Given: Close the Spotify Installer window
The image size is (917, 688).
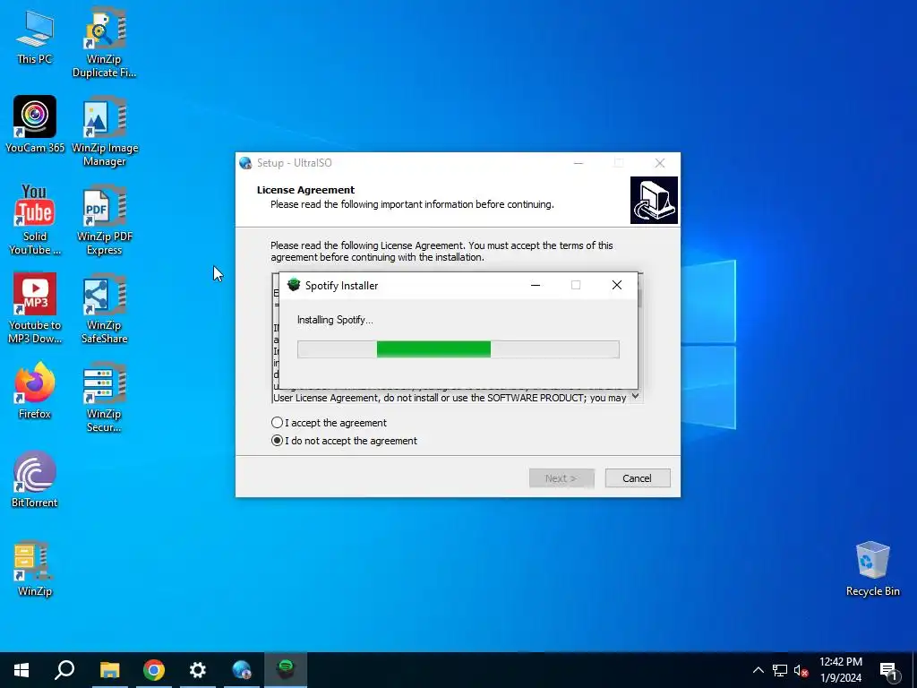Looking at the screenshot, I should click(x=616, y=285).
